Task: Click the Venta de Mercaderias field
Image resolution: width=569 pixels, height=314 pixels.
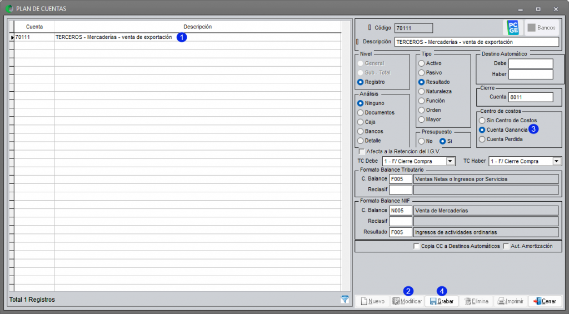Action: (x=486, y=211)
